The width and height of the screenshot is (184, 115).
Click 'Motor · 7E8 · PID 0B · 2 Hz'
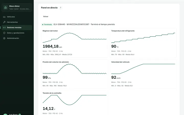(x=53, y=82)
